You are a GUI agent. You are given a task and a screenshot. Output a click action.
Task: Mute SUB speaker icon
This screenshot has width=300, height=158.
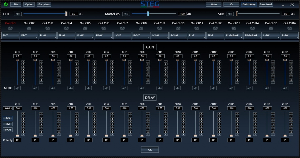(x=230, y=14)
